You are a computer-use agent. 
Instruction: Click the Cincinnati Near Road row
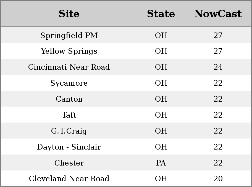pos(126,67)
